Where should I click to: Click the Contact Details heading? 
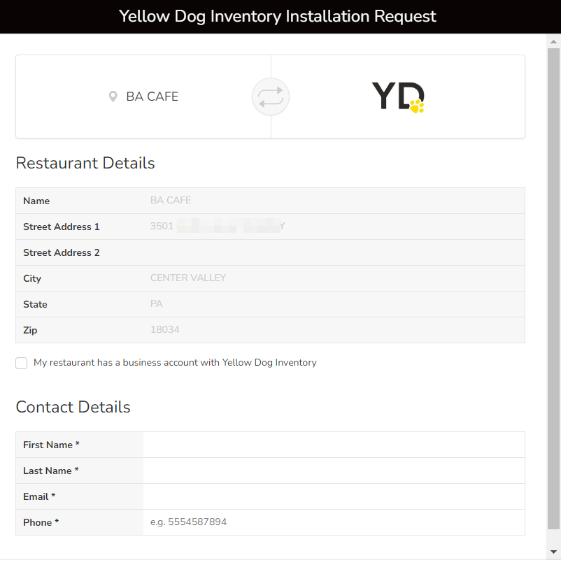73,407
